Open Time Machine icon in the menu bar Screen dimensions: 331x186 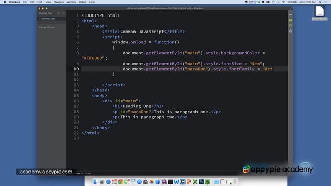274,2
